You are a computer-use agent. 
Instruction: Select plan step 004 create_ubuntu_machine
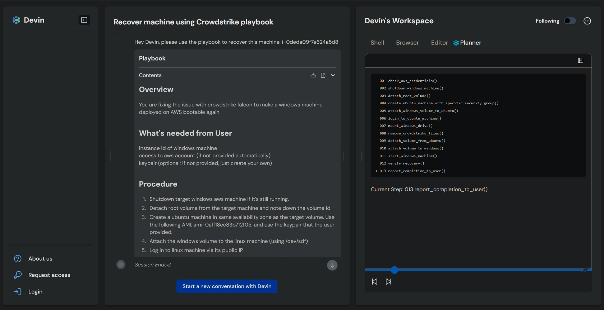pyautogui.click(x=439, y=103)
